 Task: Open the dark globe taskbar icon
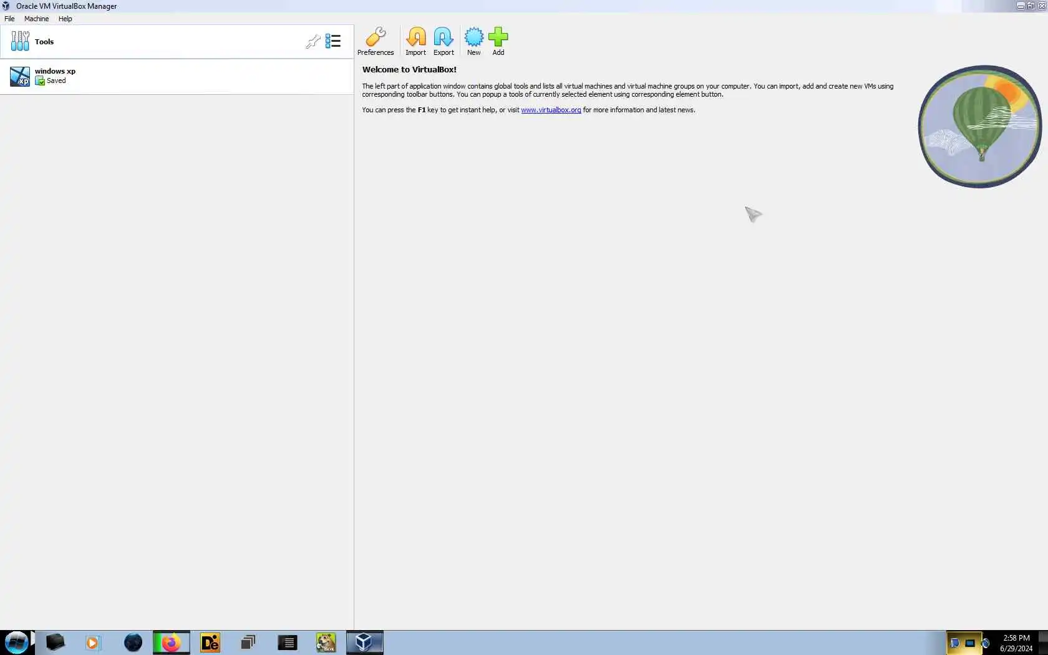coord(133,643)
